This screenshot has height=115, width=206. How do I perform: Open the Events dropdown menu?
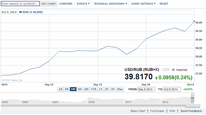(x=83, y=4)
